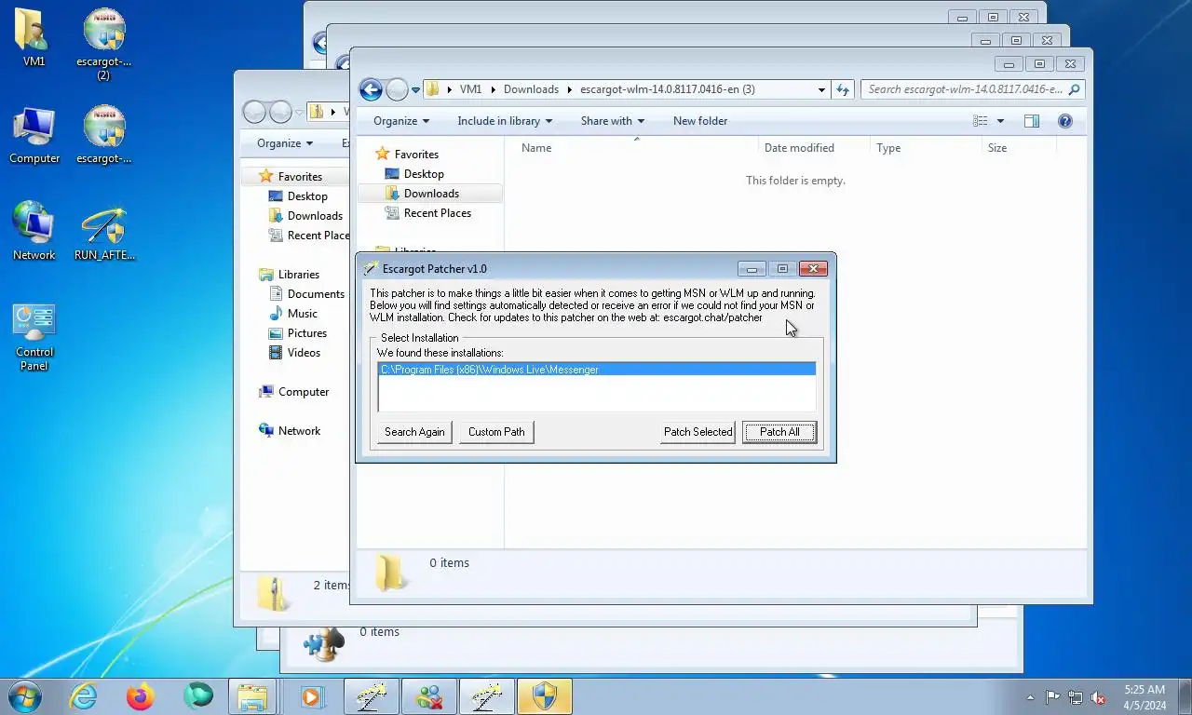Open Organize menu in the rear Explorer window

[285, 143]
